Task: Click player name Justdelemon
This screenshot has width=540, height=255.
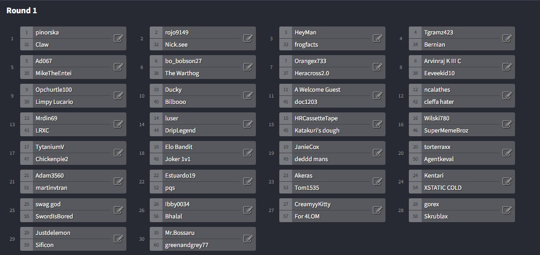Action: pyautogui.click(x=53, y=233)
